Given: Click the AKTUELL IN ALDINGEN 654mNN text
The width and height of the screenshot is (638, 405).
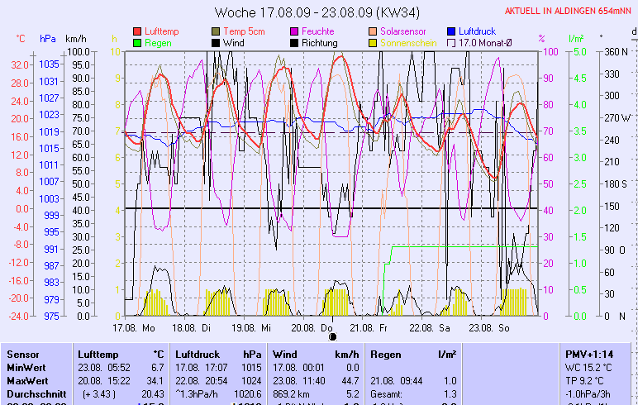Looking at the screenshot, I should click(569, 11).
